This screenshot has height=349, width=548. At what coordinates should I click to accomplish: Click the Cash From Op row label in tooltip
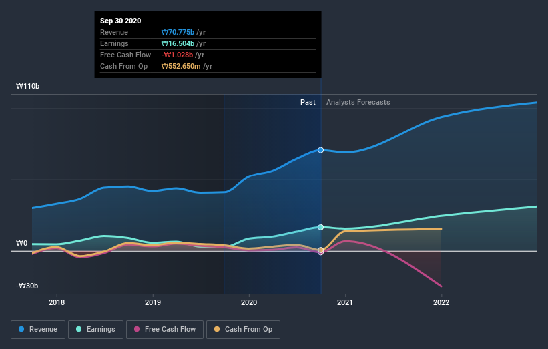[123, 66]
